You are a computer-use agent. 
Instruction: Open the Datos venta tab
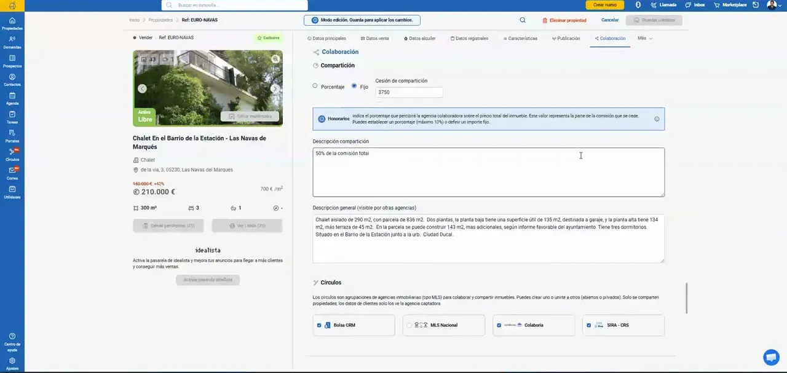(374, 38)
